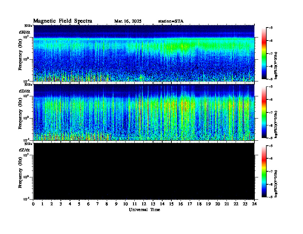Select hour 16 on the time axis
Viewport: 303px width, 234px height.
(x=181, y=204)
